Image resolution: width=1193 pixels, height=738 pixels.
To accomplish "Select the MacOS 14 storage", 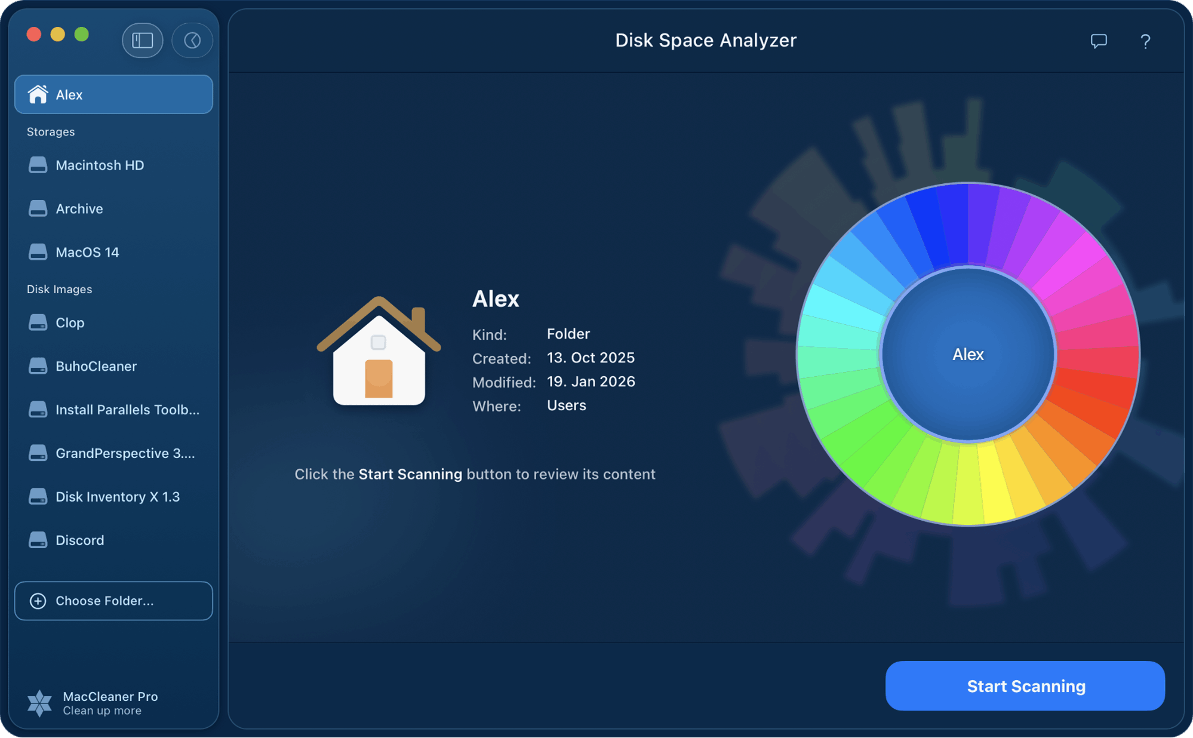I will click(113, 253).
